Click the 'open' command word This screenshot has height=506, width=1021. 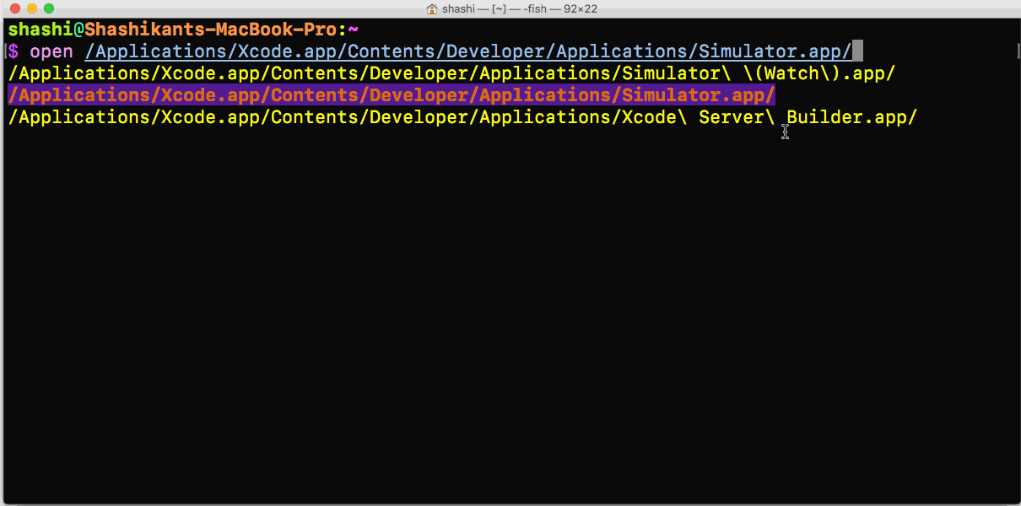click(x=51, y=51)
